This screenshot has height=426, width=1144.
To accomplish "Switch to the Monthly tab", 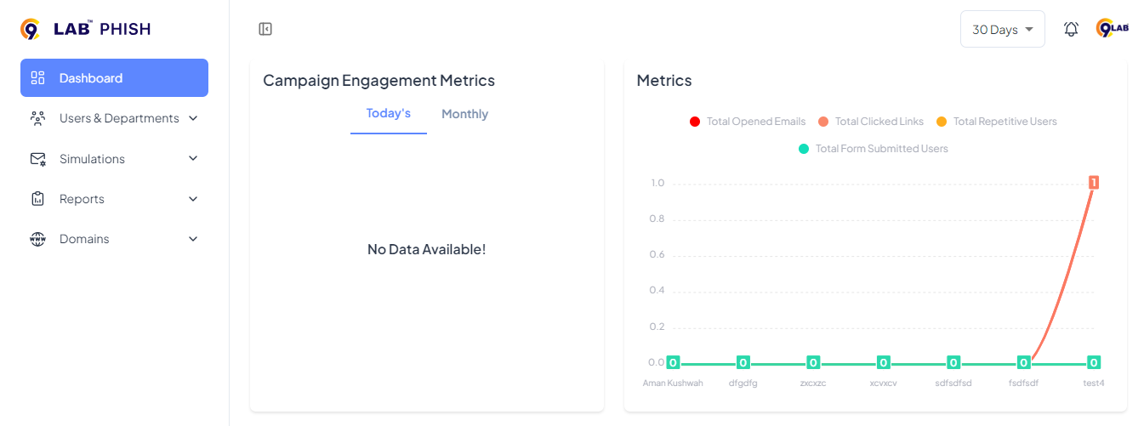I will tap(464, 114).
